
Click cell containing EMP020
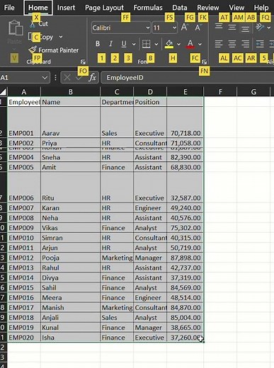[x=24, y=338]
